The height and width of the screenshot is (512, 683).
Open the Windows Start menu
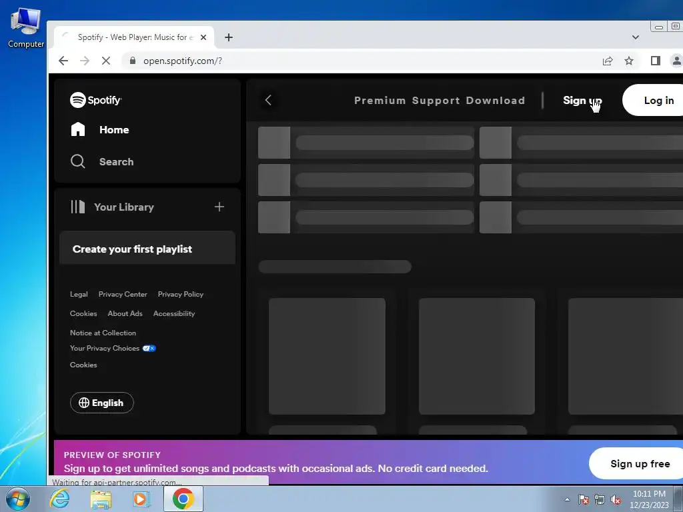tap(17, 499)
